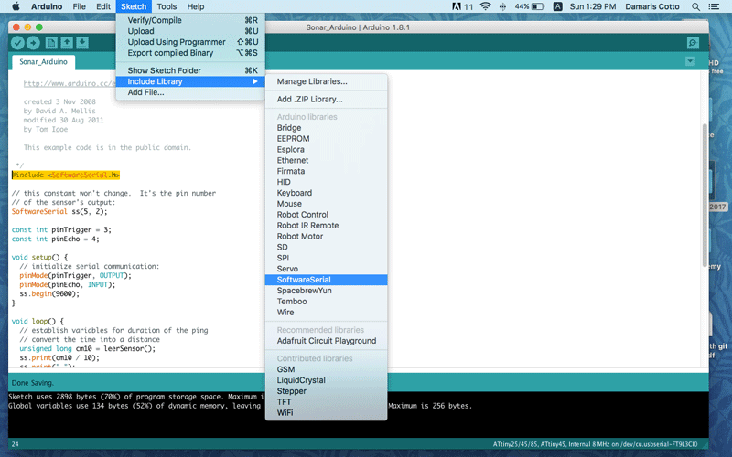Include the Bridge library
The image size is (732, 457).
click(x=326, y=128)
